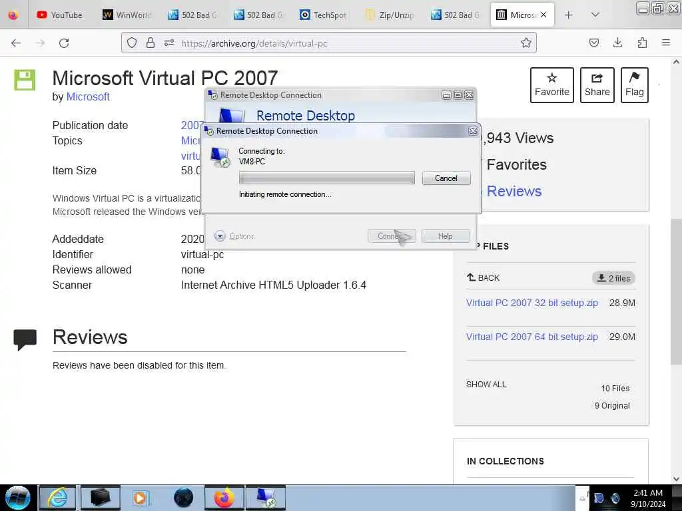Switch to the YouTube tab
Screen dimensions: 682x511
point(59,15)
